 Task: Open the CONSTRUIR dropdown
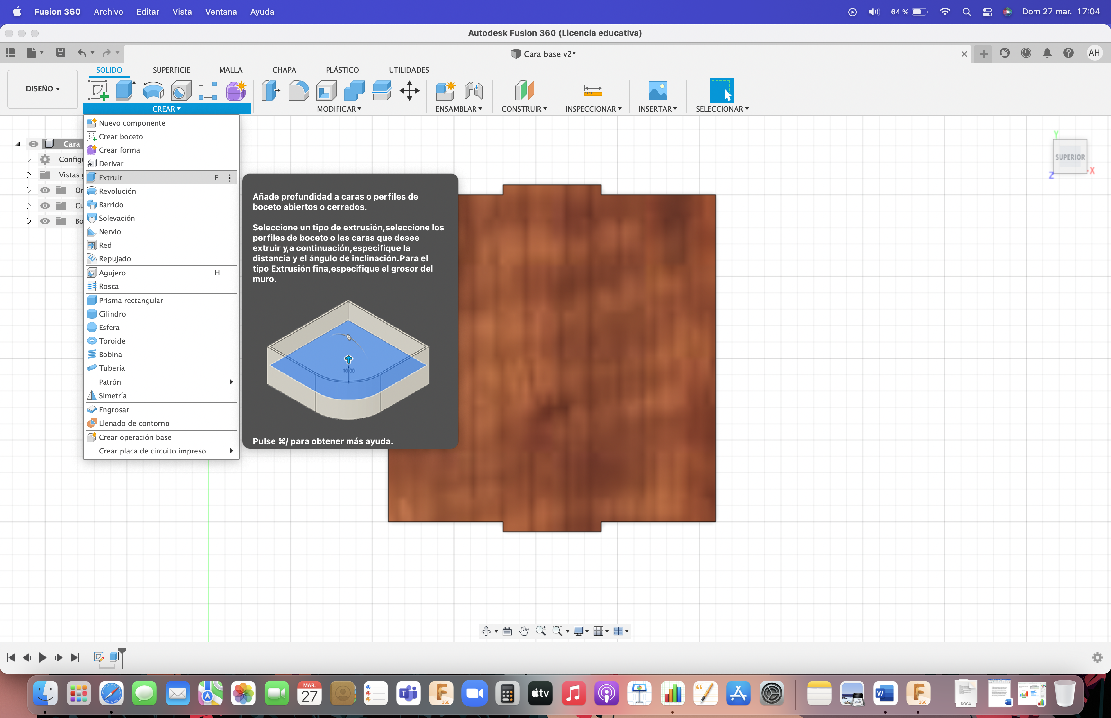524,109
